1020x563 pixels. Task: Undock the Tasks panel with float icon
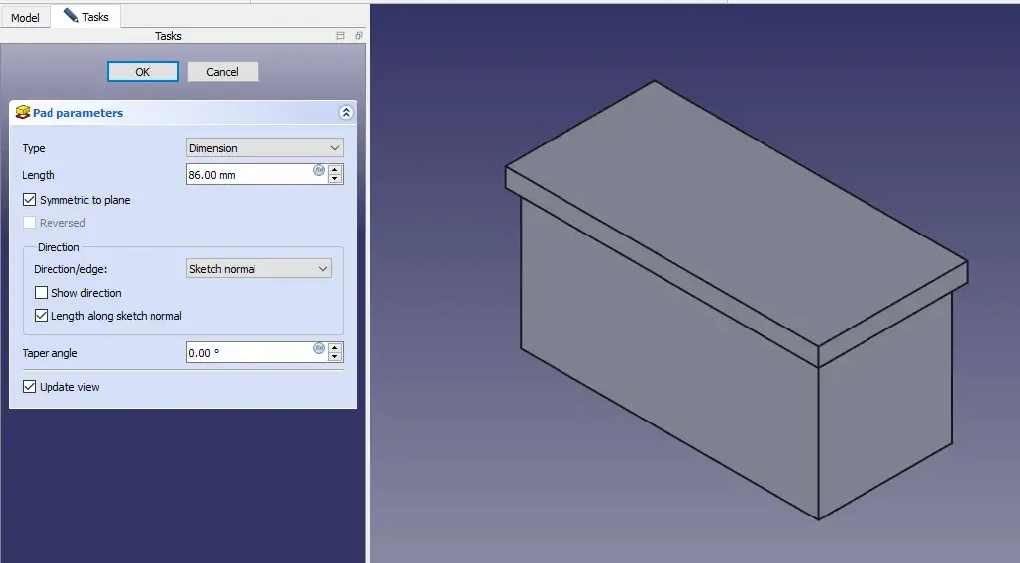tap(358, 35)
